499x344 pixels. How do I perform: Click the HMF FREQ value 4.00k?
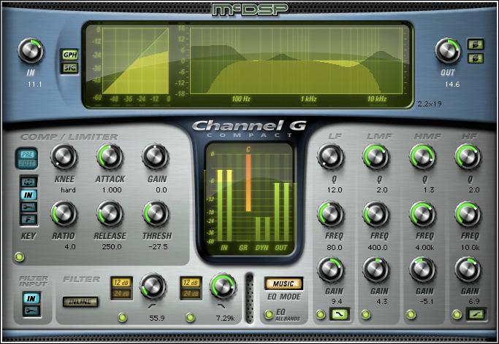[x=424, y=247]
